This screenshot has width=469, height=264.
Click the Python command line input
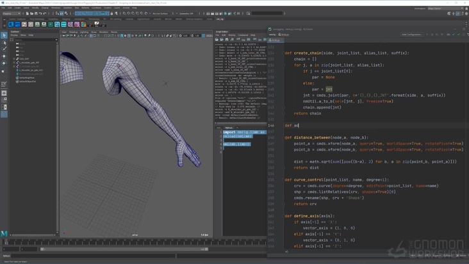(94, 256)
